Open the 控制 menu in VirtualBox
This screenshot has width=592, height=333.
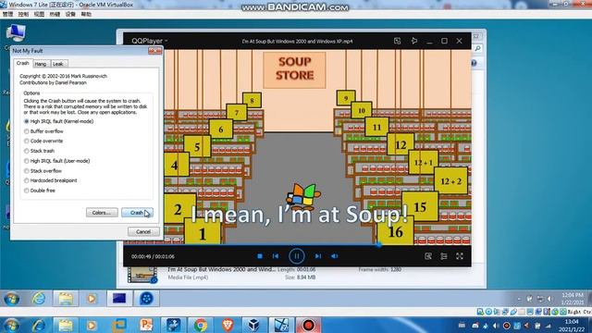click(23, 15)
